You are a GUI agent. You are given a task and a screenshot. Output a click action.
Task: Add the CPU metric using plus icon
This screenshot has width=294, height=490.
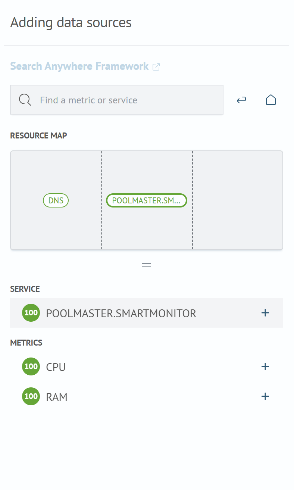tap(265, 366)
